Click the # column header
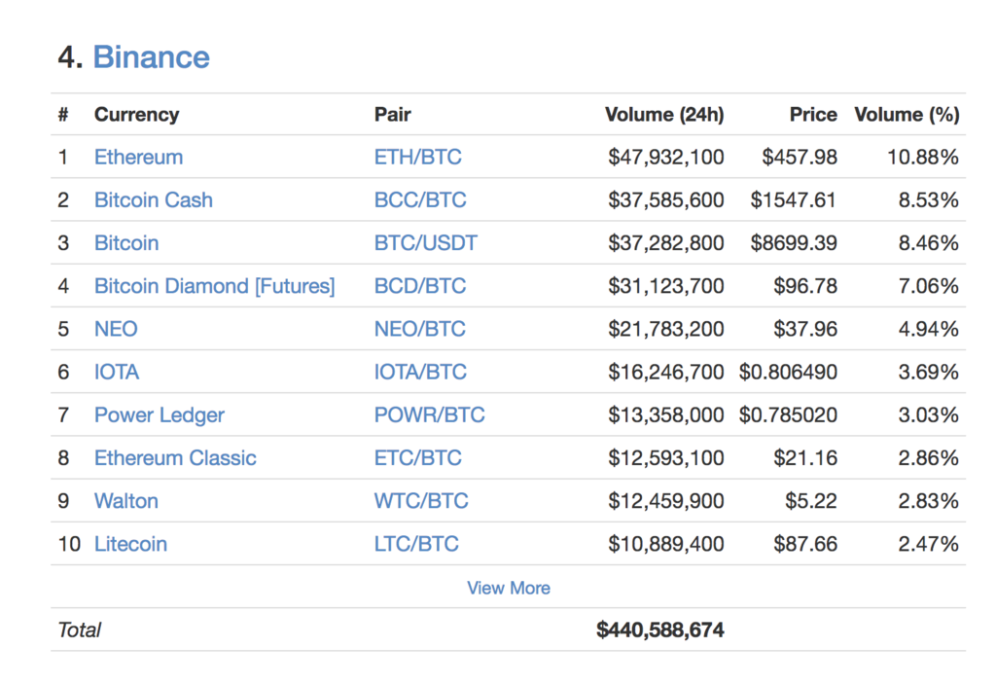Screen dimensions: 996x684 (x=63, y=115)
